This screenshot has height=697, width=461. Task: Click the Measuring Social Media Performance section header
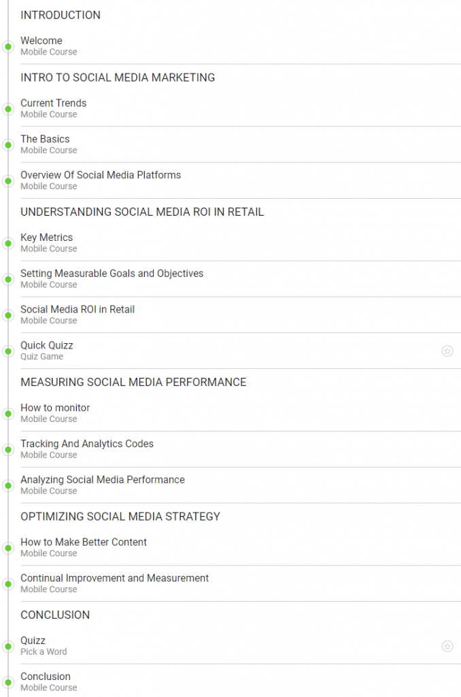(x=133, y=383)
